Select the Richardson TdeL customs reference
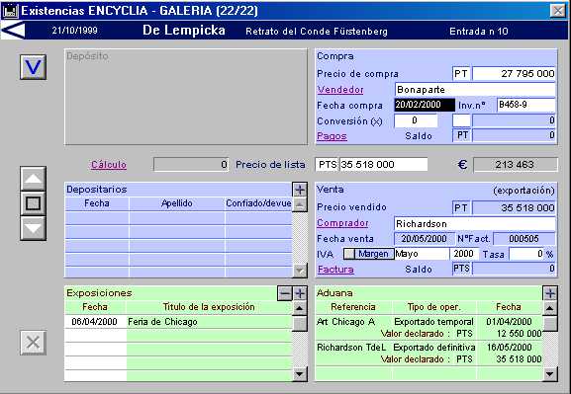 (x=351, y=348)
